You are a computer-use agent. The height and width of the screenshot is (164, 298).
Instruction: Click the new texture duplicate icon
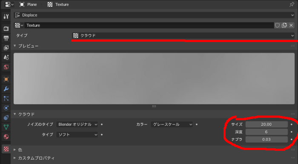click(284, 25)
